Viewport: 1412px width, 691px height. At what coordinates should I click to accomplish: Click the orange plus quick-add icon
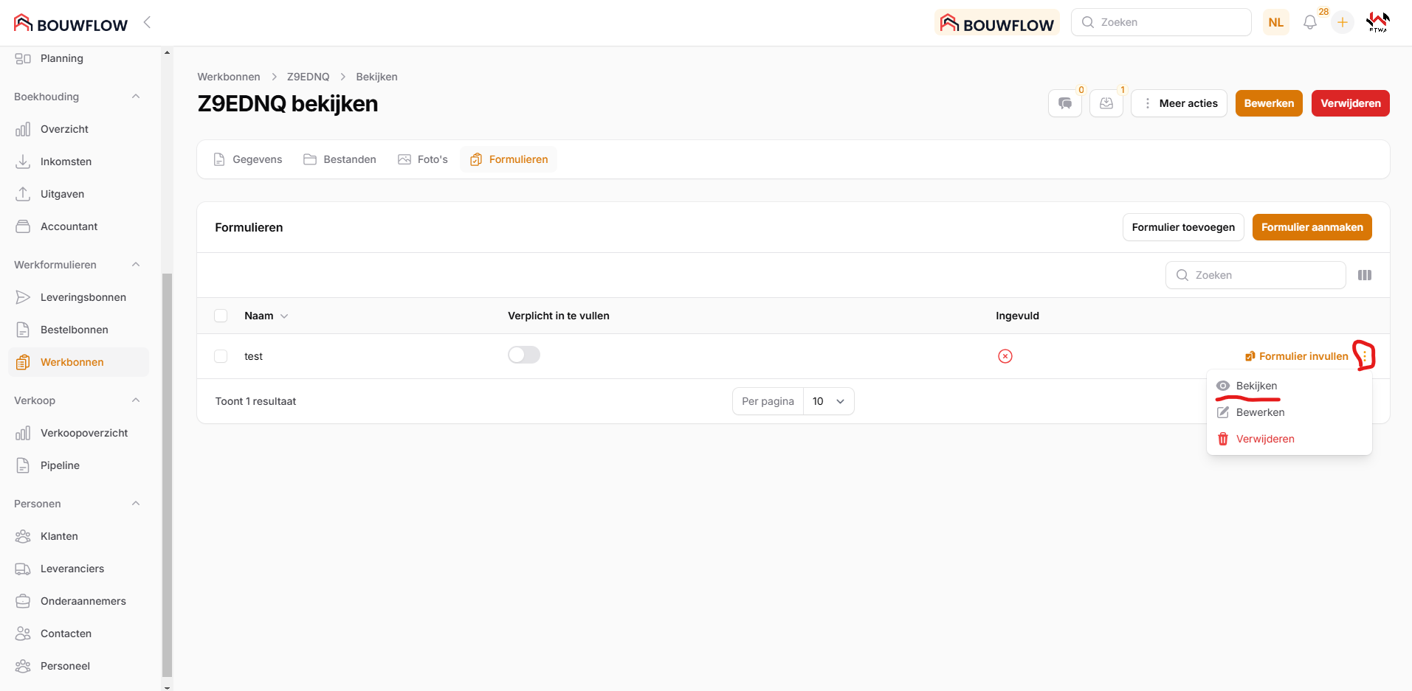(1342, 23)
